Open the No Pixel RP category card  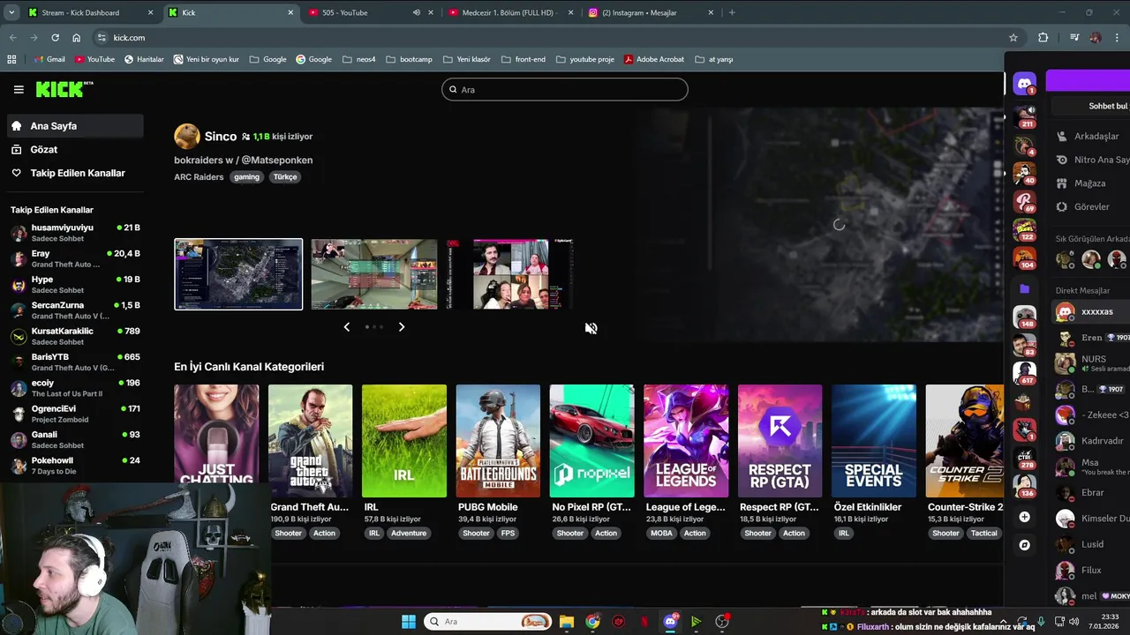point(591,441)
